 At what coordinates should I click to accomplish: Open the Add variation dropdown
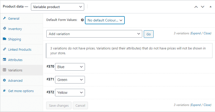point(94,34)
